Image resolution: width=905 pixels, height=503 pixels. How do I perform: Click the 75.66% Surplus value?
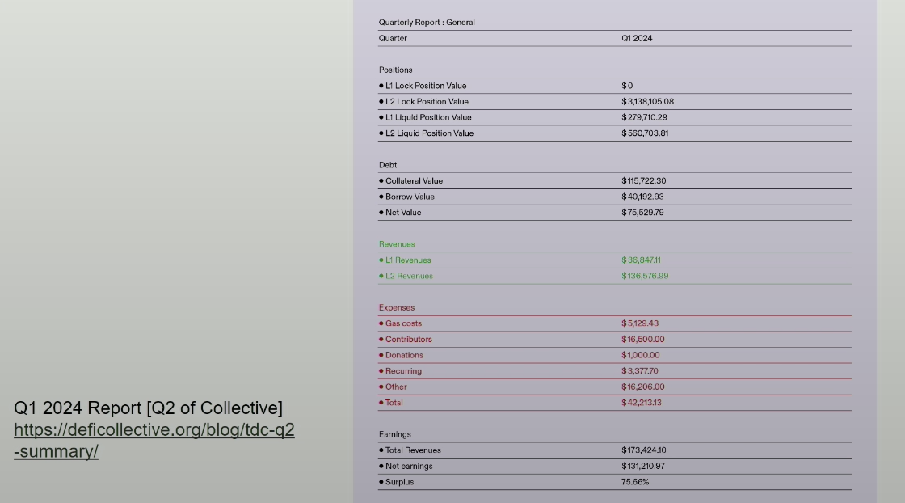[x=635, y=482]
